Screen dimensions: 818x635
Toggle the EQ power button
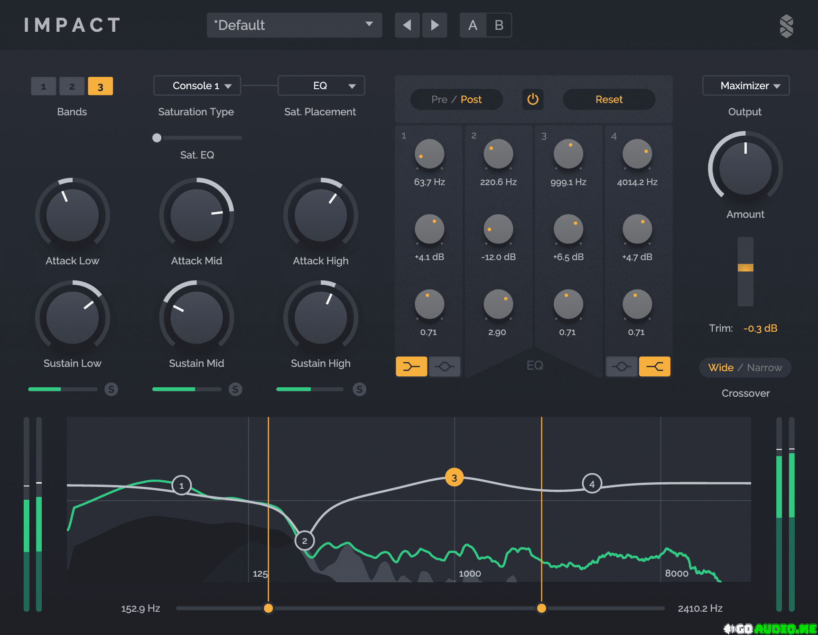pos(533,99)
